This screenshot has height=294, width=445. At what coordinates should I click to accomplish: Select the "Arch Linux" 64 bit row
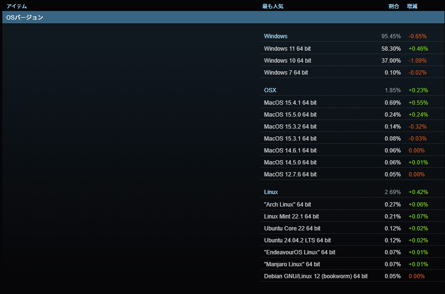(x=352, y=205)
